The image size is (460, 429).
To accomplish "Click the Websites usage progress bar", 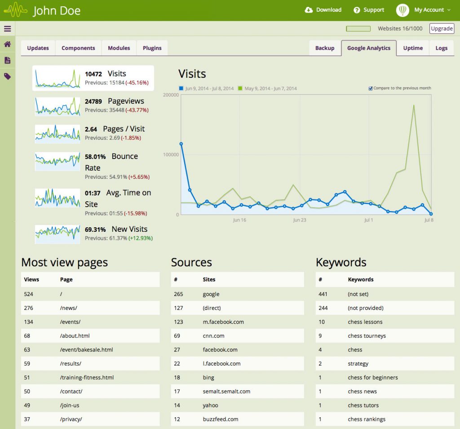I will pos(358,28).
